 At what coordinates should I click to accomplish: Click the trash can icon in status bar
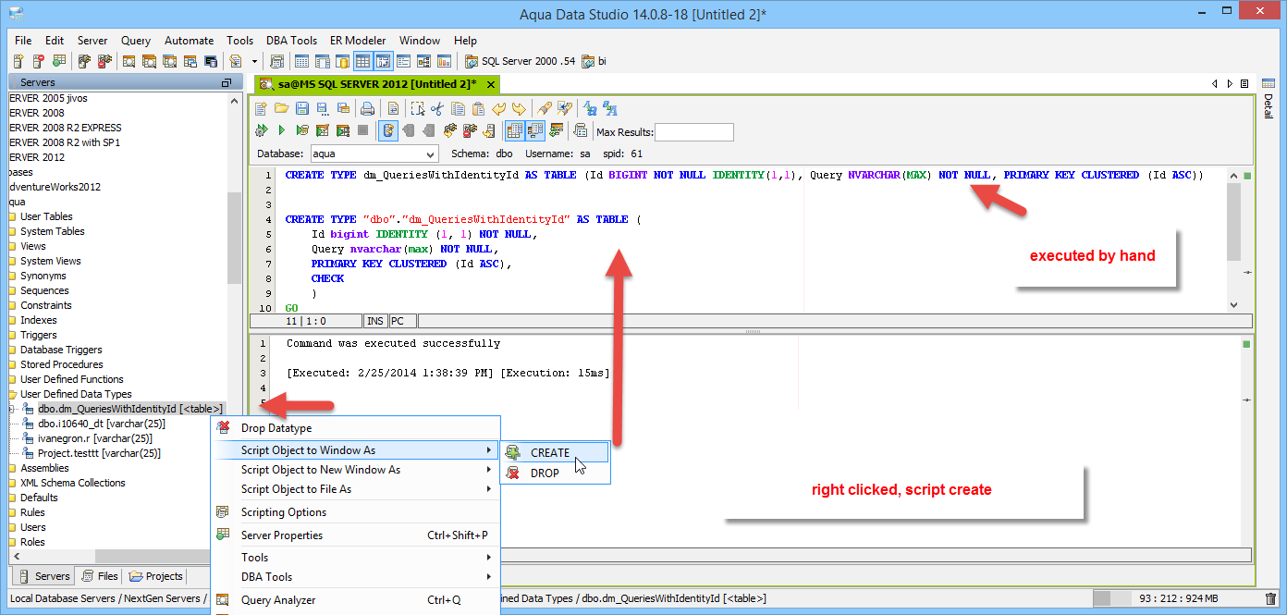coord(1270,599)
